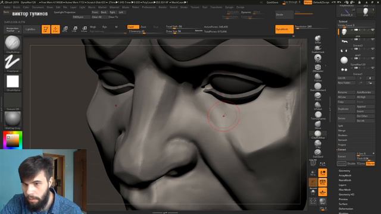This screenshot has width=381, height=214.
Task: Switch to the Move transform icon
Action: [x=65, y=29]
